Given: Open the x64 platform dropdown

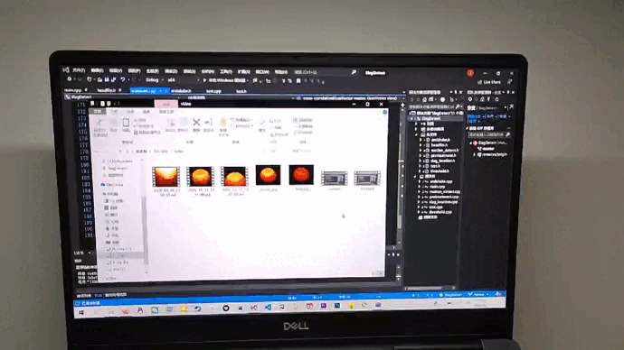Looking at the screenshot, I should (x=183, y=80).
